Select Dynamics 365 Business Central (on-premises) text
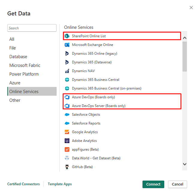 (107, 88)
